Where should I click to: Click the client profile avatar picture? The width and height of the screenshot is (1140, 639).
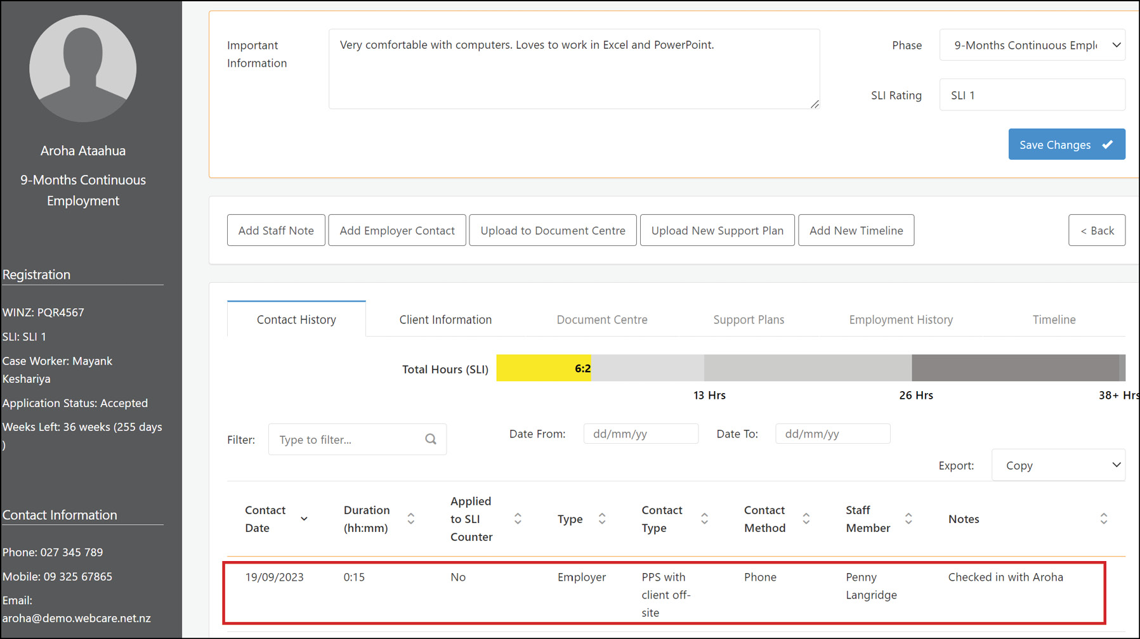pyautogui.click(x=83, y=68)
